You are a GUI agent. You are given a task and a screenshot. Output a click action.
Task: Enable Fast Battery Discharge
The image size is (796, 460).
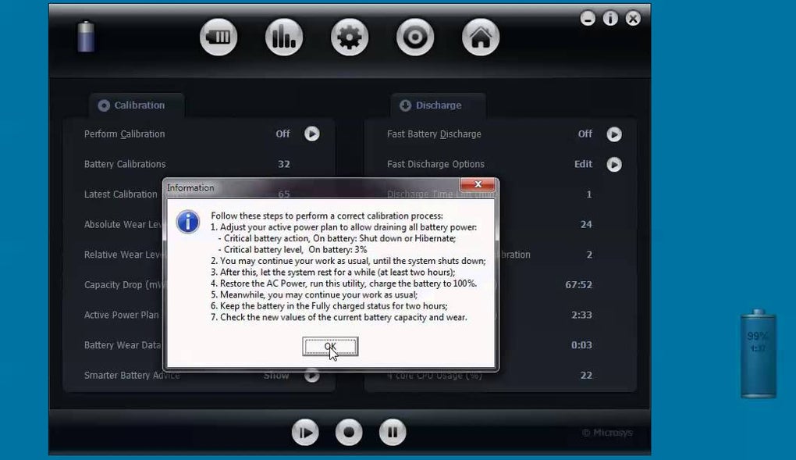coord(585,134)
